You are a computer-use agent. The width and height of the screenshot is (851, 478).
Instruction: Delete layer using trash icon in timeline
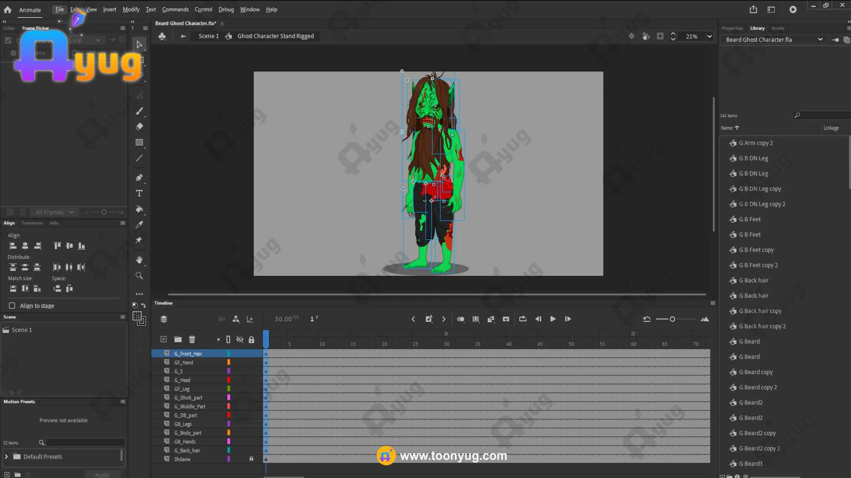coord(192,339)
